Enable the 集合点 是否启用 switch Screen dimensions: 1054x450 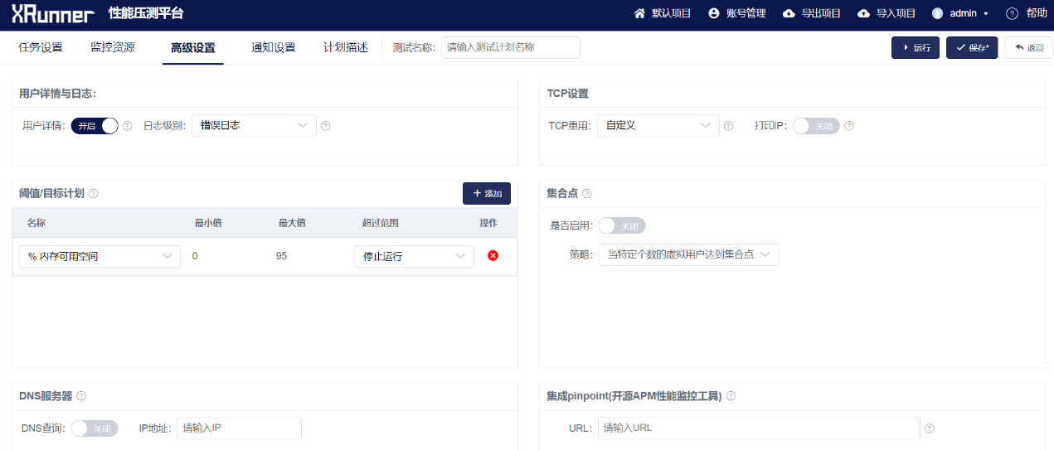tap(622, 226)
